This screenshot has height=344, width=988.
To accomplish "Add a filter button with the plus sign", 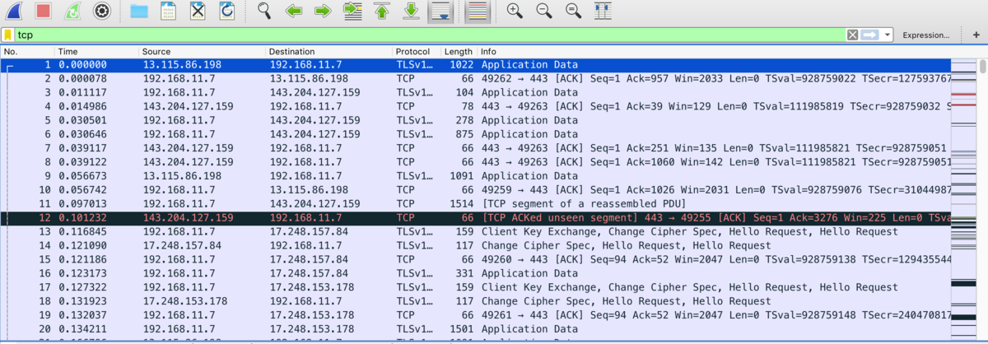I will pos(976,35).
